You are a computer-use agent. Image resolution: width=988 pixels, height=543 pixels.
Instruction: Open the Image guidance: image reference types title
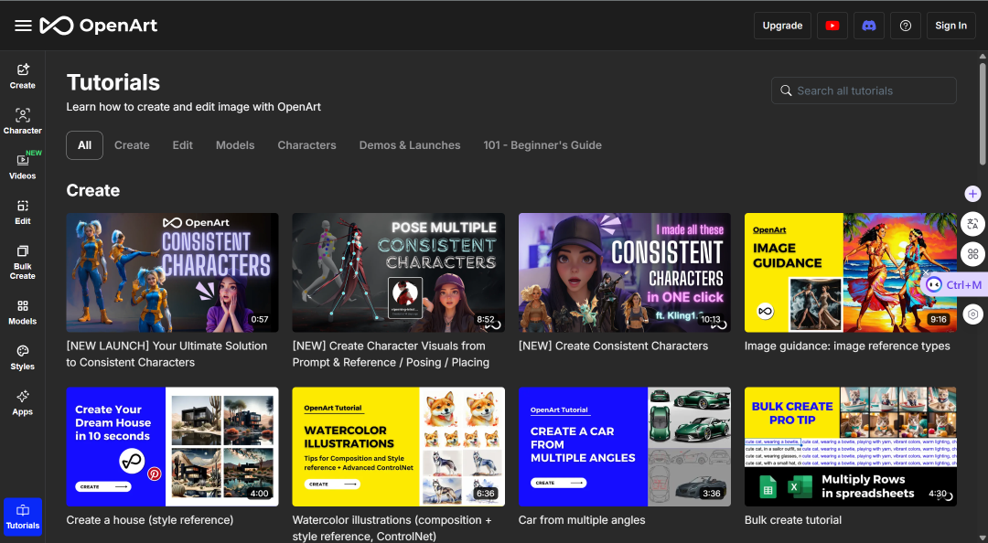pyautogui.click(x=847, y=346)
